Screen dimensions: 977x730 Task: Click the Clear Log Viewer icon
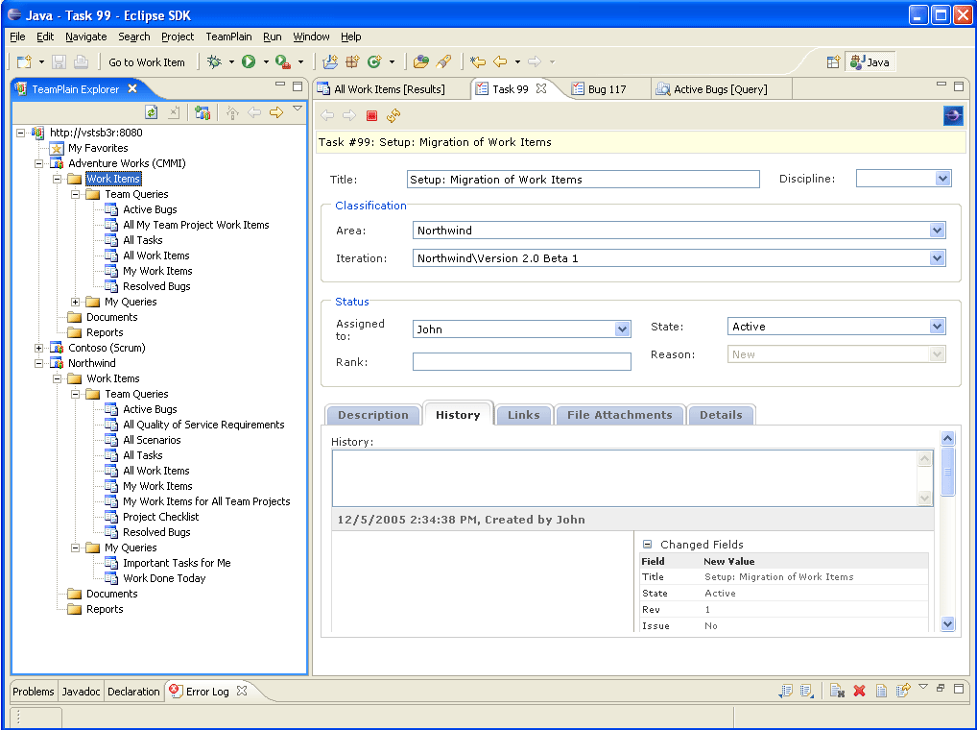[837, 690]
